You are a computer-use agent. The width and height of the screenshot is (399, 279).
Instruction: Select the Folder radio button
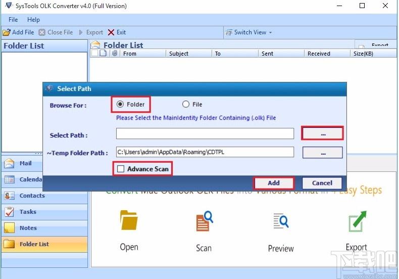[120, 104]
